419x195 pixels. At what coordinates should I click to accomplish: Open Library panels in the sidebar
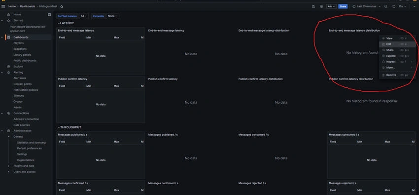22,55
